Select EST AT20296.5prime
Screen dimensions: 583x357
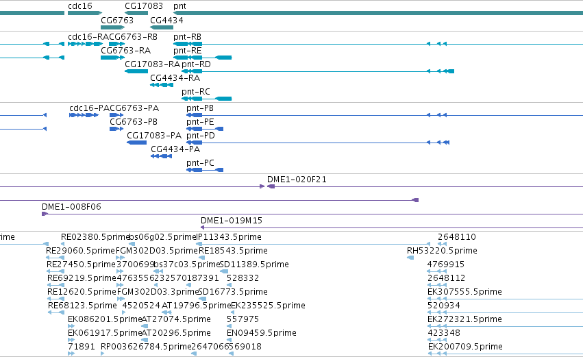176,334
